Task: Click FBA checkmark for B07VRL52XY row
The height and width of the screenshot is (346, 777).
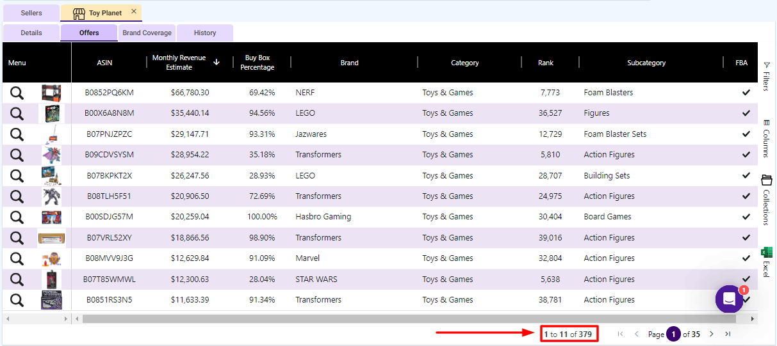Action: [x=746, y=238]
